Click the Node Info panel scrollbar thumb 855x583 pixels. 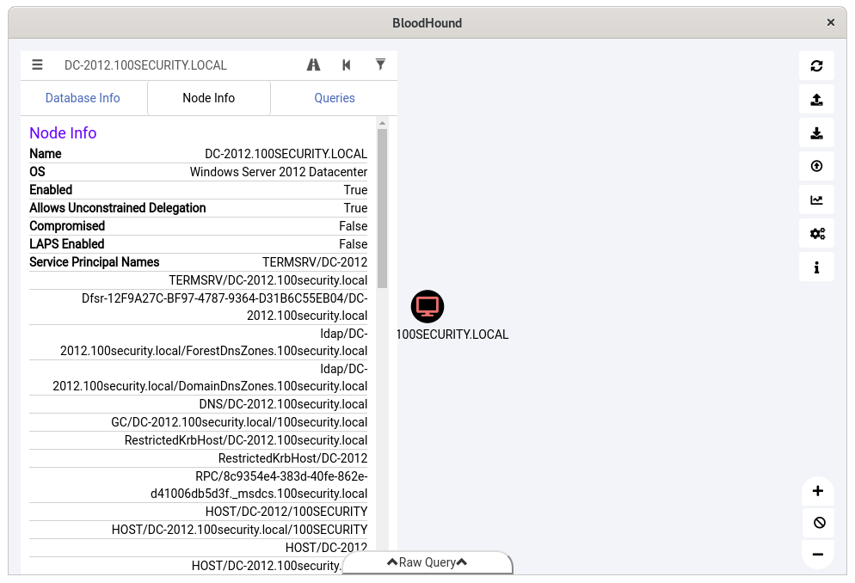coord(382,208)
